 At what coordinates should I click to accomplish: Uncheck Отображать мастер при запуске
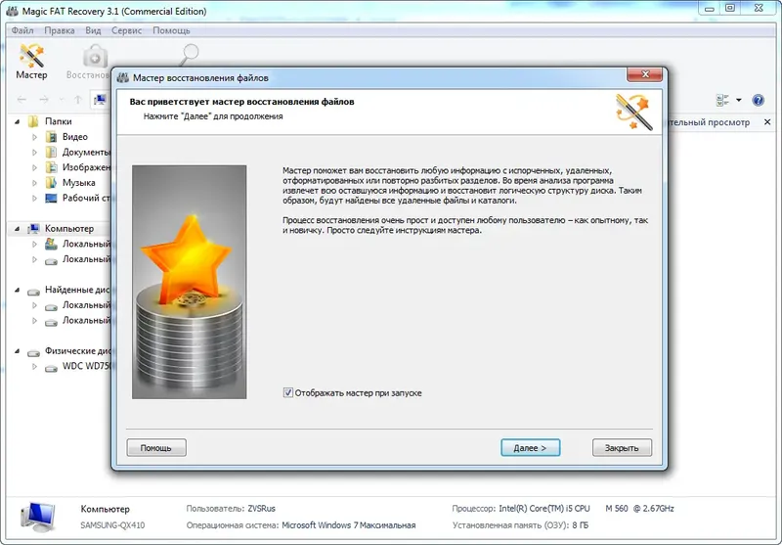[x=287, y=392]
